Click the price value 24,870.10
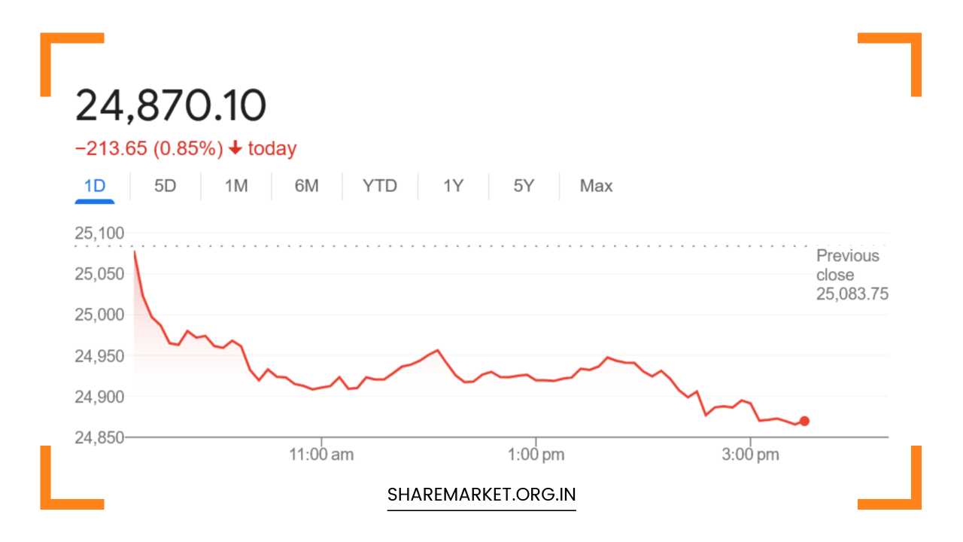The width and height of the screenshot is (963, 542). [x=171, y=104]
